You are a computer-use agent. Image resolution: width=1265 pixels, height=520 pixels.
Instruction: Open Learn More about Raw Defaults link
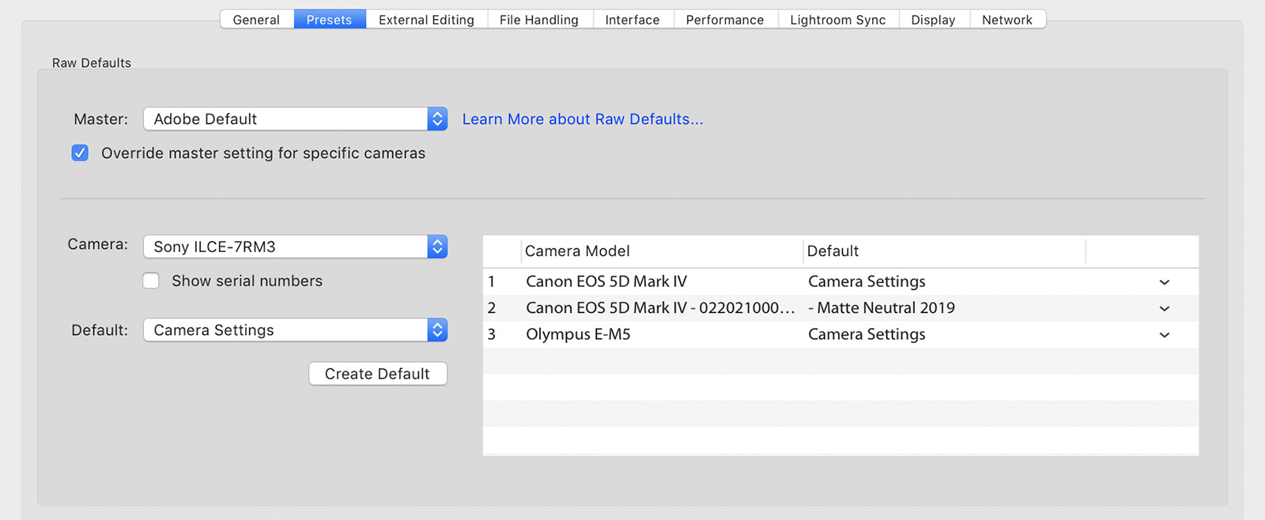[582, 119]
